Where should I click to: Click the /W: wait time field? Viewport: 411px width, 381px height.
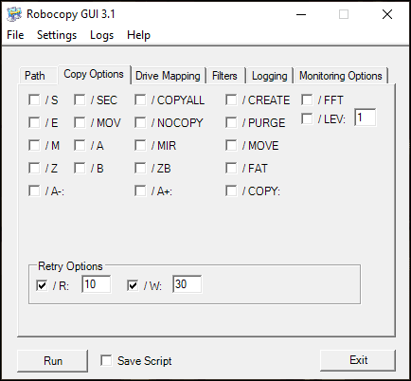(188, 284)
